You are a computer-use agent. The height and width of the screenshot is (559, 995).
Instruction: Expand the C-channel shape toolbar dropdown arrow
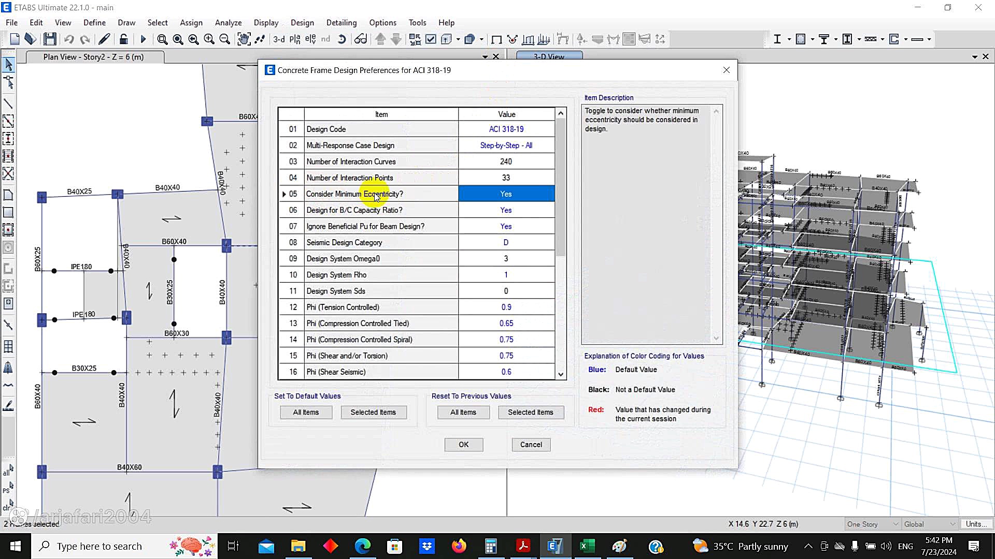tap(906, 39)
